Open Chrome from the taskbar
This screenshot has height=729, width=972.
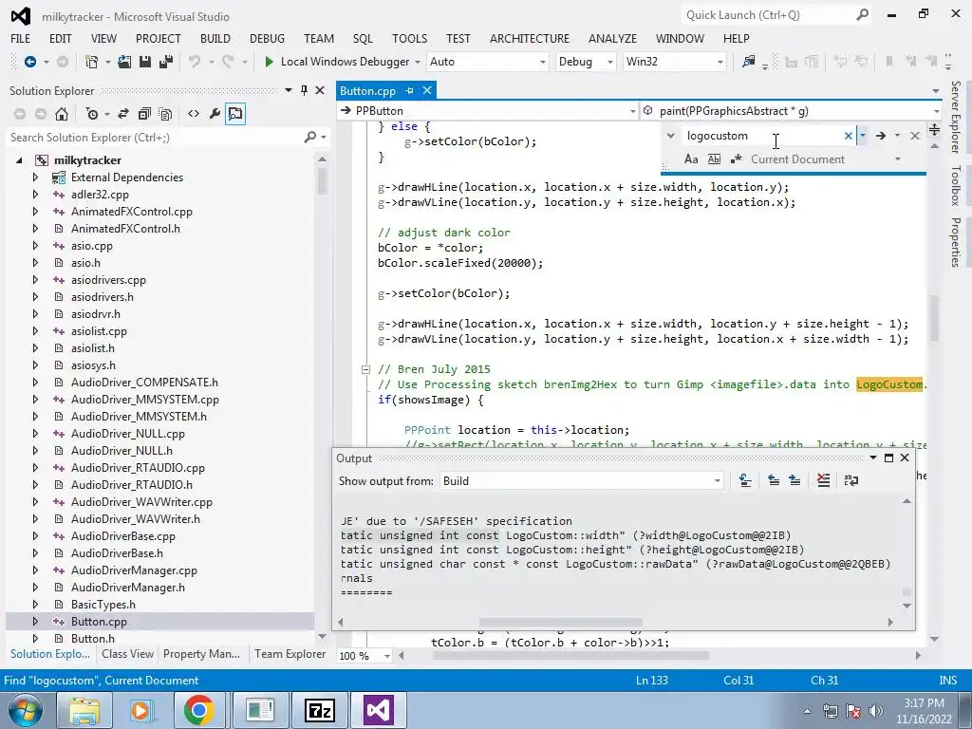[198, 710]
